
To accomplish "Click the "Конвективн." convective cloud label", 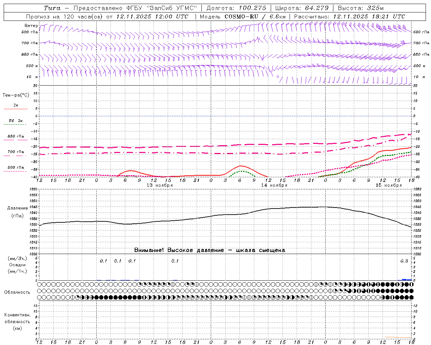I will (17, 315).
